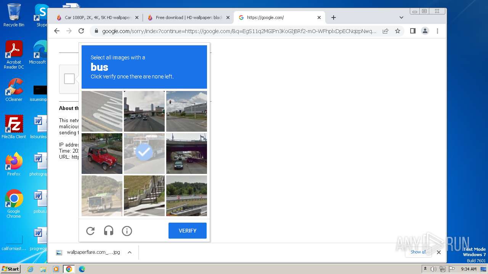Expand the tab search dropdown arrow

[401, 18]
